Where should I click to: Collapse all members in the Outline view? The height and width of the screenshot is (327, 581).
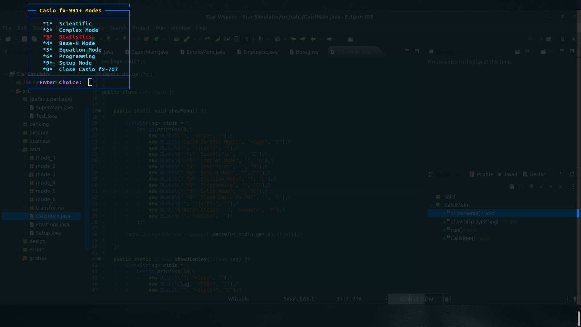(x=512, y=186)
